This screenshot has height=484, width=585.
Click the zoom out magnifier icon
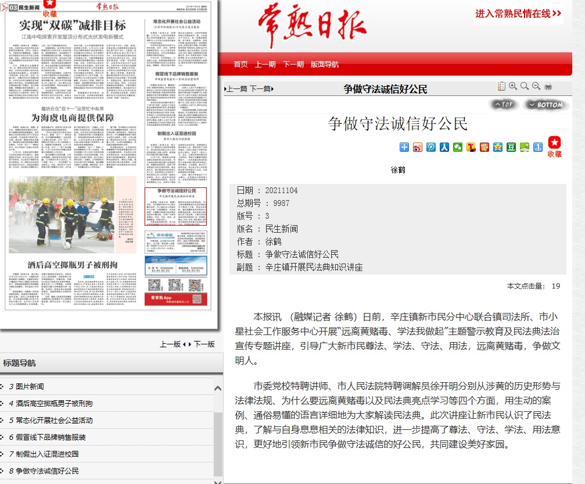click(x=536, y=86)
